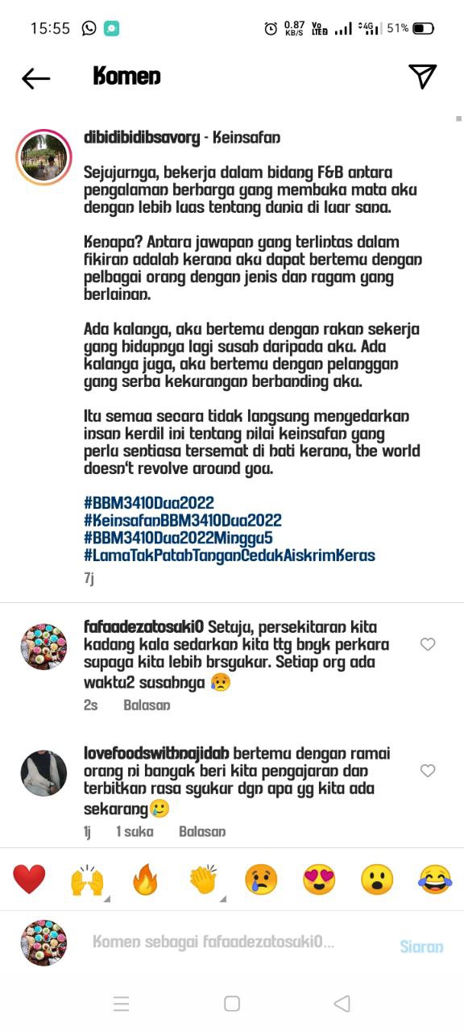Image resolution: width=464 pixels, height=1032 pixels.
Task: Open hashtag #KeinsafanBBM3410Dua2022
Action: (x=183, y=520)
